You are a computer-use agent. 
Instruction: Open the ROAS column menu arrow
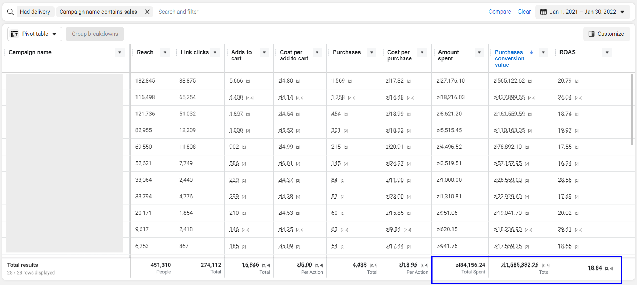[607, 52]
